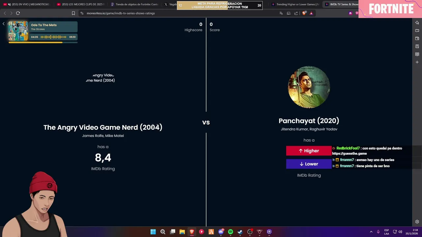This screenshot has width=422, height=237.
Task: Add a new sidebar item with plus
Action: pyautogui.click(x=417, y=62)
